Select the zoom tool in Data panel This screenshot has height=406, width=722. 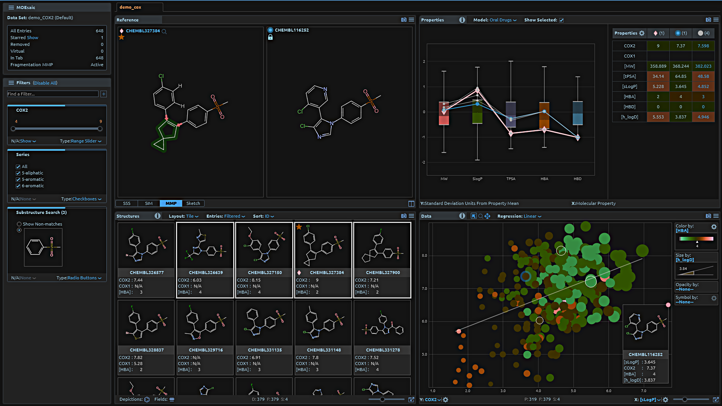click(x=481, y=216)
